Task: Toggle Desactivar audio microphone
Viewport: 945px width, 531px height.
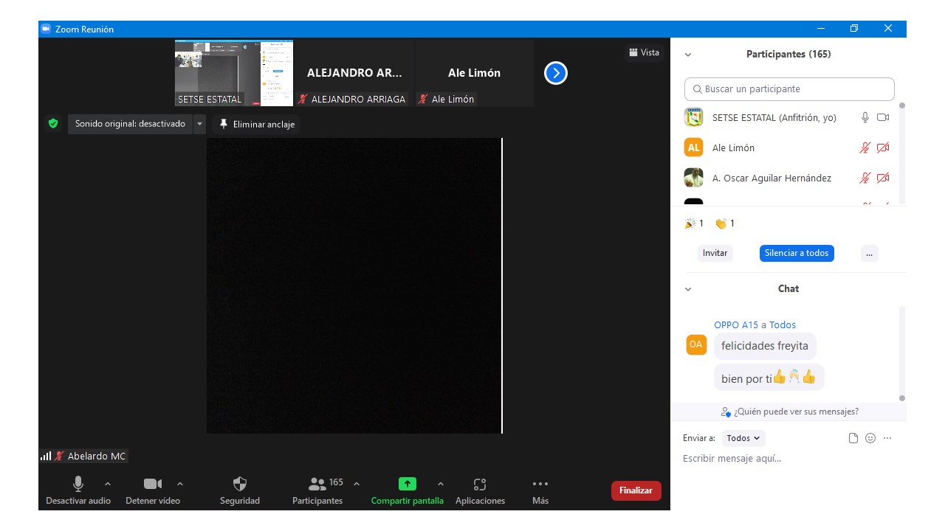Action: pos(78,485)
